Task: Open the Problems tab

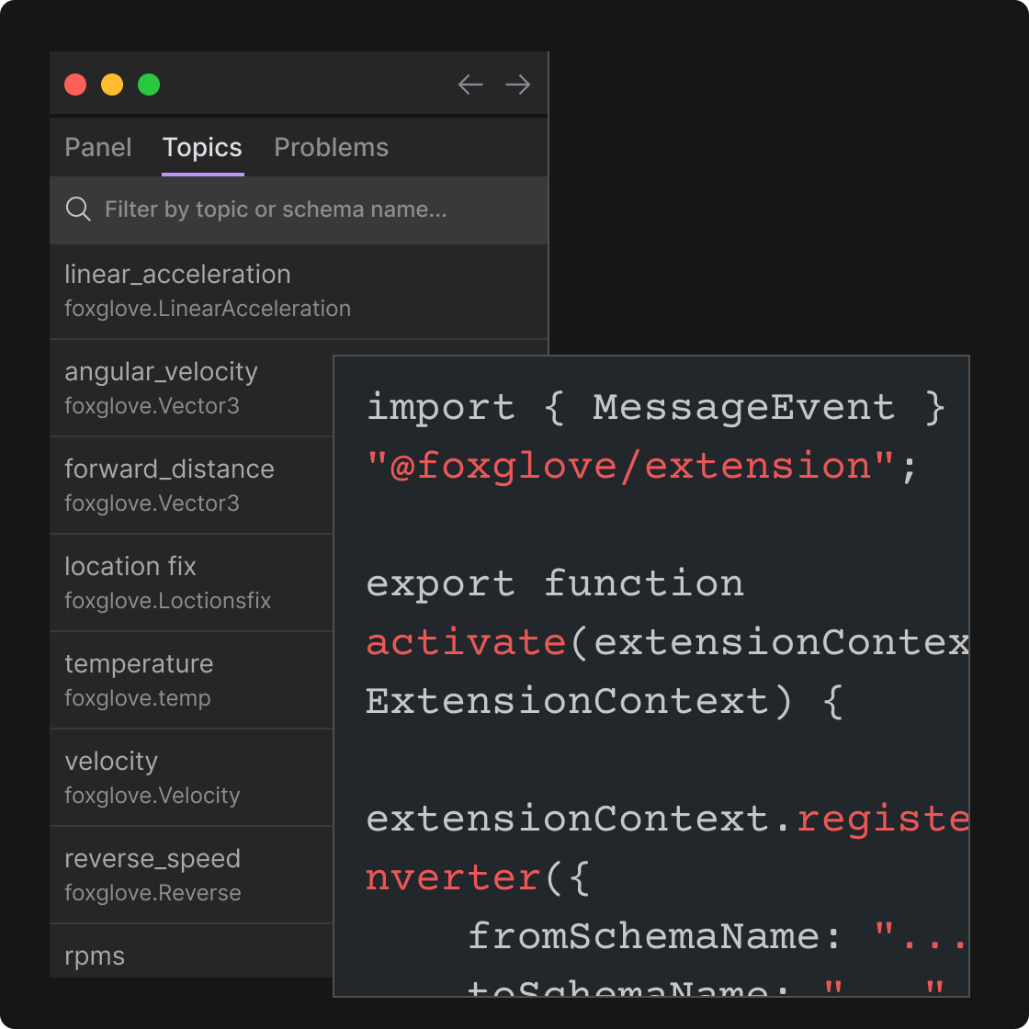Action: [x=331, y=148]
